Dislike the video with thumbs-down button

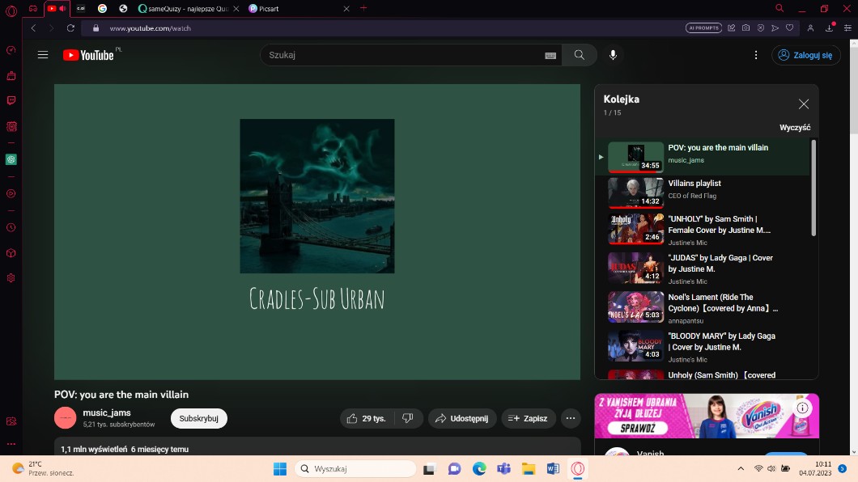pos(408,418)
